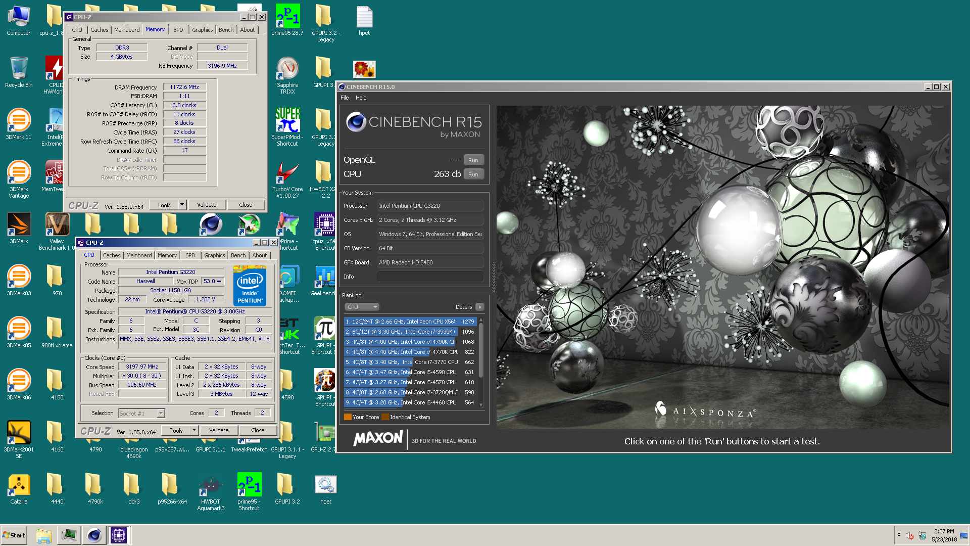Click the DRAM Frequency value 1172.6 MHz
The height and width of the screenshot is (546, 970).
[x=184, y=87]
